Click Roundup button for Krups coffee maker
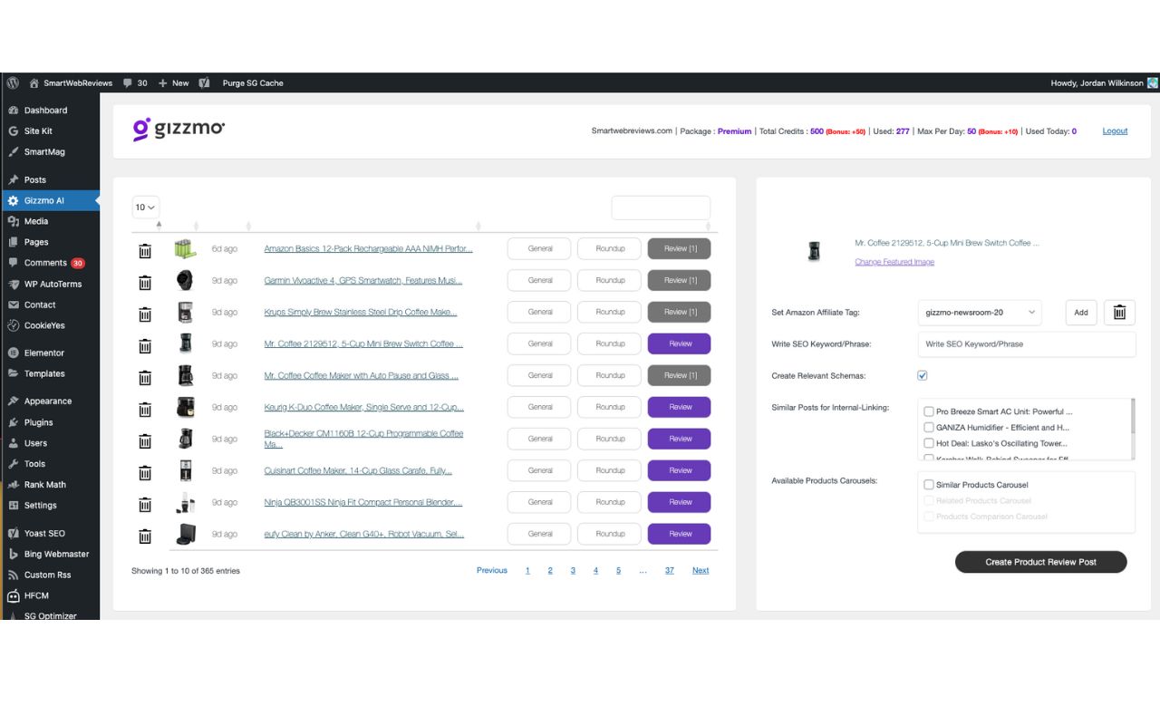The image size is (1160, 725). coord(610,312)
